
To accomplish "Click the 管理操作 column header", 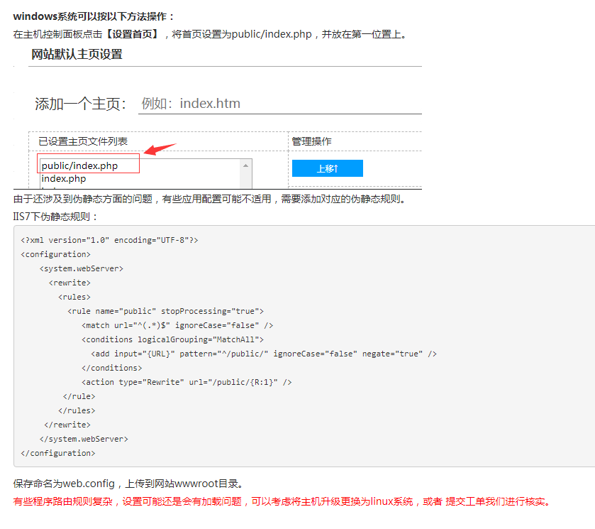I will (311, 141).
